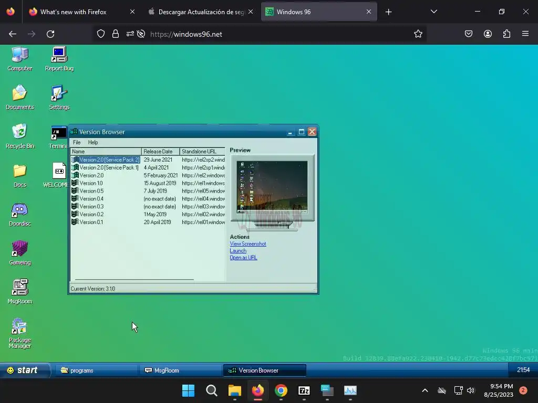Screen dimensions: 538x403
Task: Open the Docs folder on desktop
Action: point(20,175)
